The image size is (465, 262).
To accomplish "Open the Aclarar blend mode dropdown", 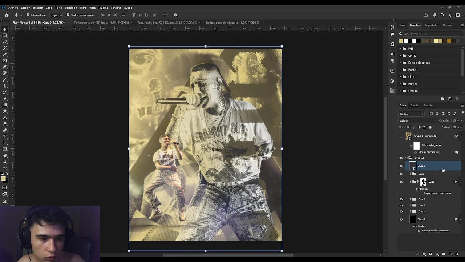I will point(418,120).
